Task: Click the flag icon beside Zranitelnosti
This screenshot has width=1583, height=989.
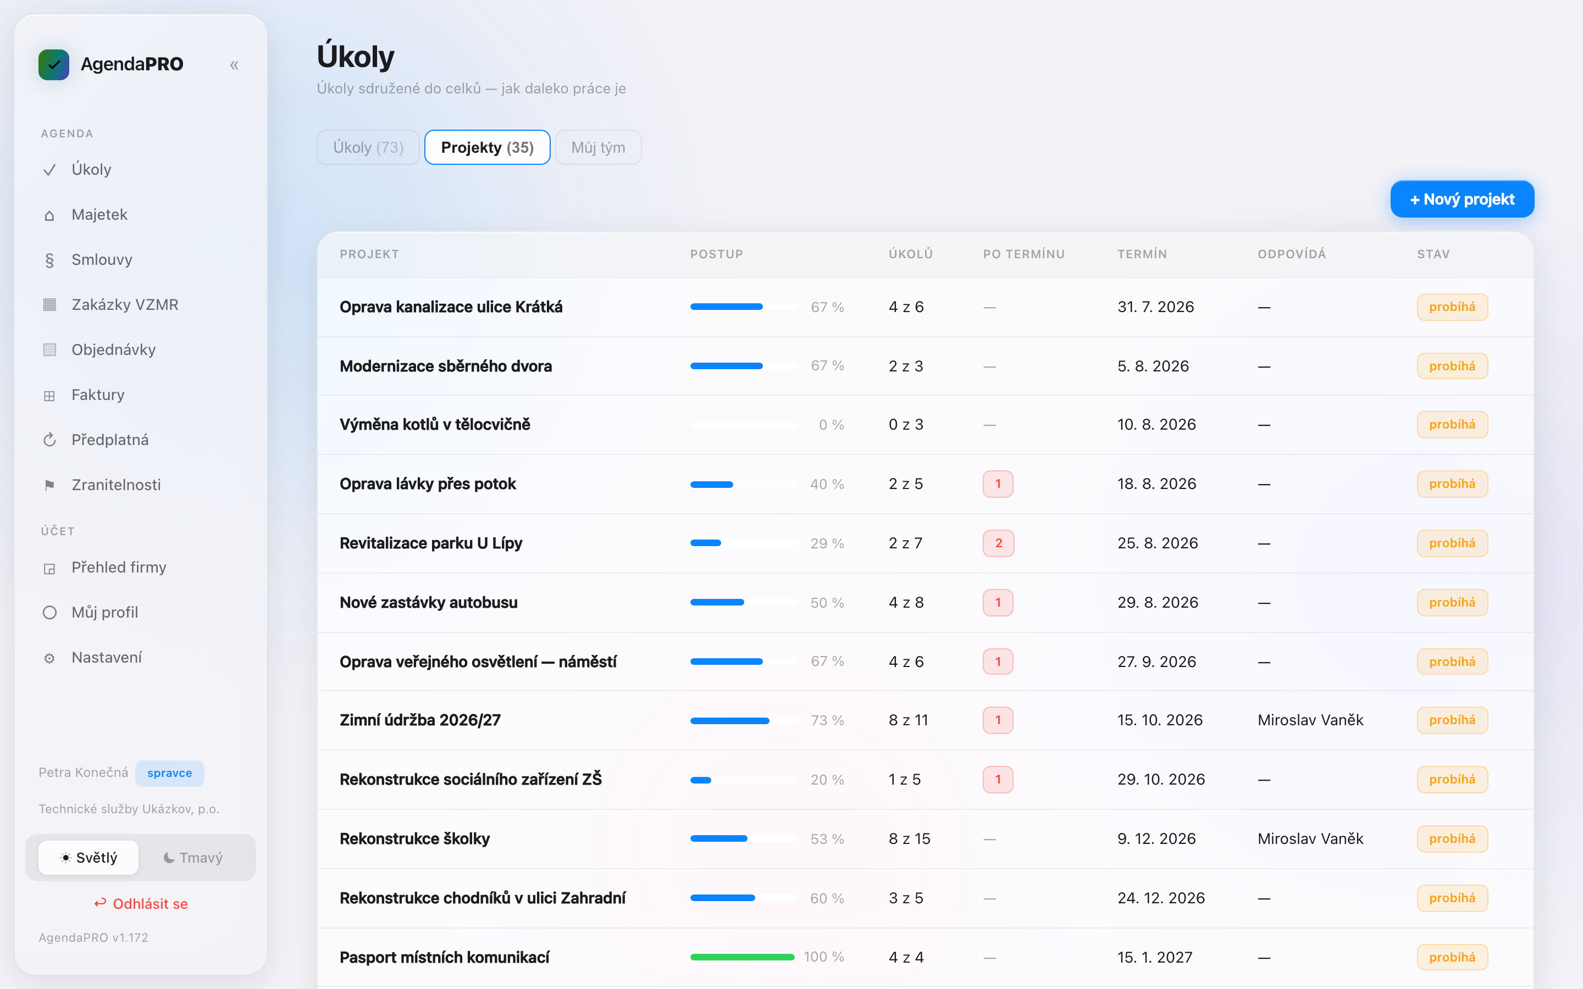Action: (49, 485)
